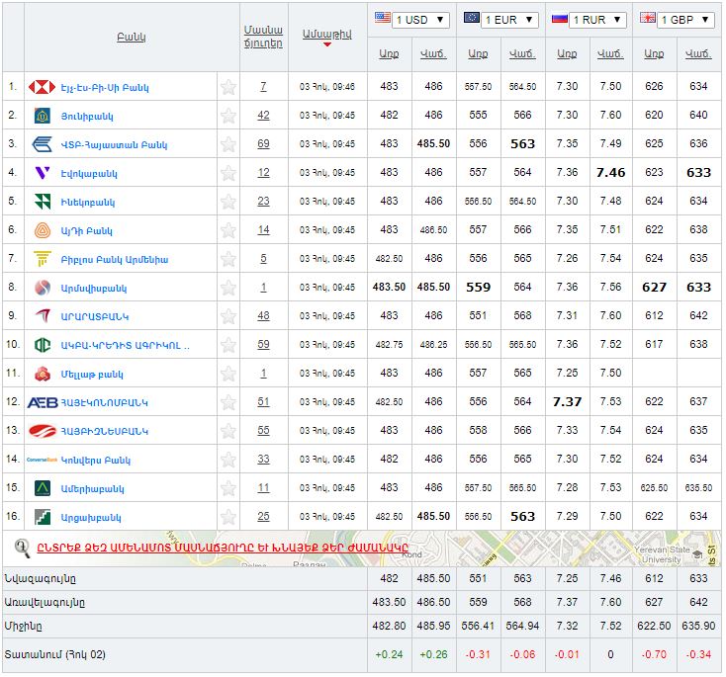Image resolution: width=726 pixels, height=677 pixels.
Task: Toggle favorite star for HSBC bank row
Action: (228, 87)
